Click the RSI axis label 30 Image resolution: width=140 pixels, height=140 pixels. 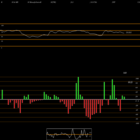2,41
